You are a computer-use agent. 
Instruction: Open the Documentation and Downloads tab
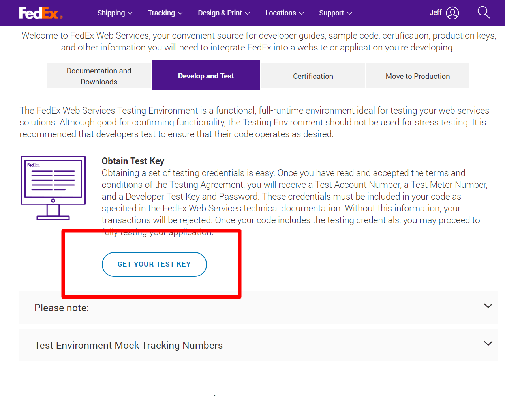(99, 76)
